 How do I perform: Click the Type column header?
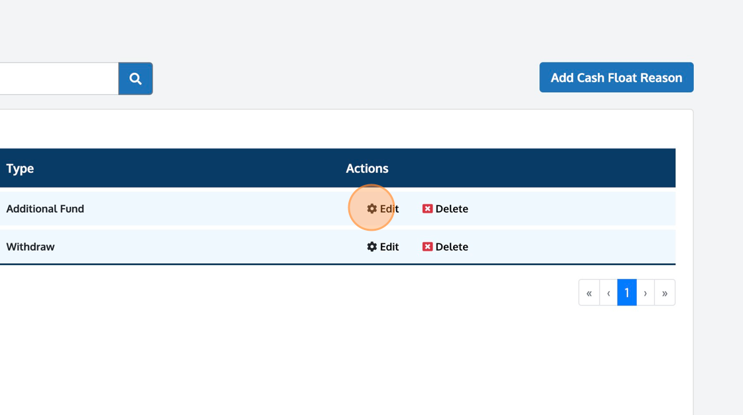pos(20,168)
